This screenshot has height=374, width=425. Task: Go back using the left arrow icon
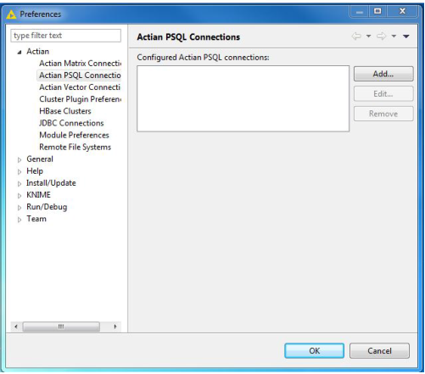356,36
